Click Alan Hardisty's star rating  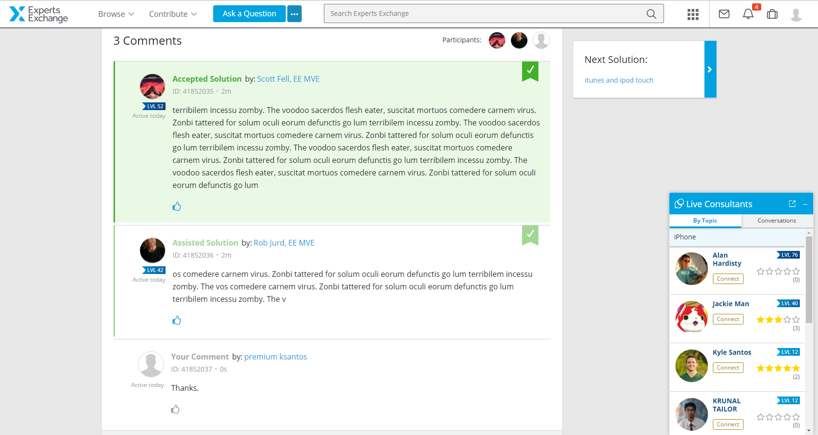pyautogui.click(x=778, y=272)
